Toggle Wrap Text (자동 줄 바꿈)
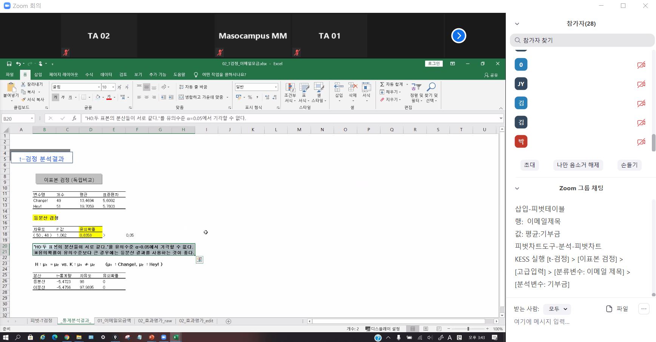The width and height of the screenshot is (656, 342). point(193,87)
